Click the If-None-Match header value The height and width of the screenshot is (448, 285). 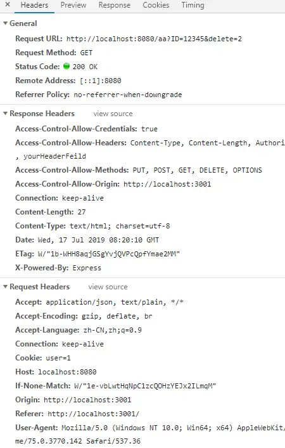click(145, 386)
